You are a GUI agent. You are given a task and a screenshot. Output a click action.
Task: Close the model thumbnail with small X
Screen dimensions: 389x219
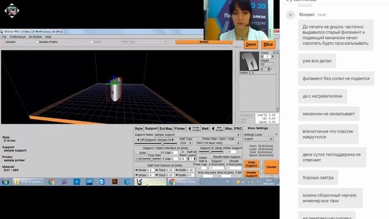pyautogui.click(x=274, y=52)
